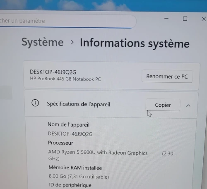
Task: Click the Mémoire RAM installée label
Action: [x=75, y=168]
